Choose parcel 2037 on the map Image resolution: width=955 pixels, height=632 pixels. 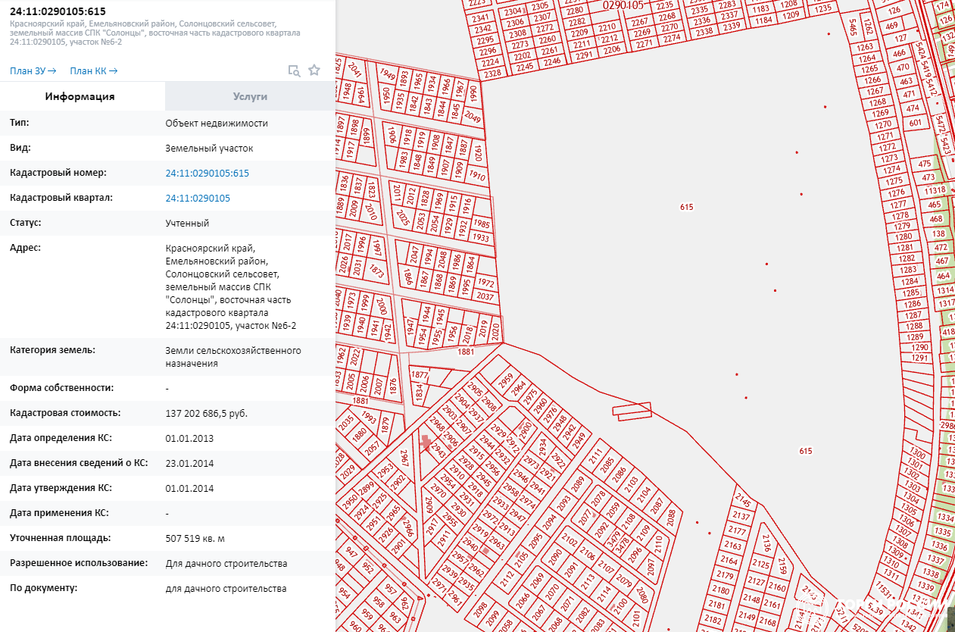click(x=486, y=297)
